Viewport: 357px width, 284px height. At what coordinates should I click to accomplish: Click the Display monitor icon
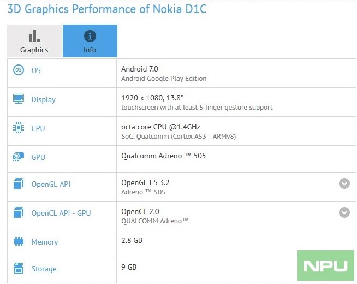19,99
